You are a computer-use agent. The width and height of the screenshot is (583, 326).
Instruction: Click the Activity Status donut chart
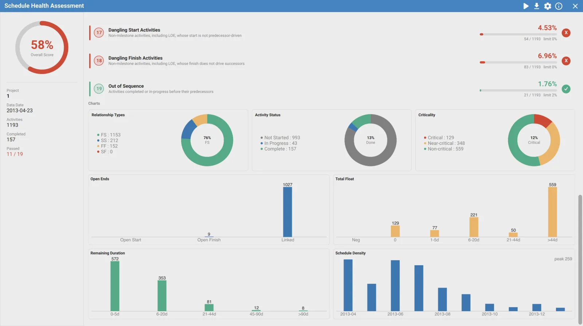[x=371, y=140]
